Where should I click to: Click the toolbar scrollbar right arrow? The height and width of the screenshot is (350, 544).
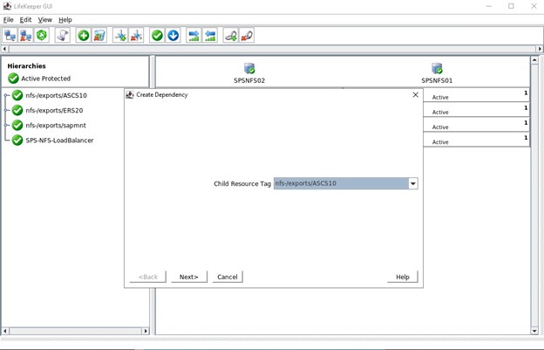540,49
